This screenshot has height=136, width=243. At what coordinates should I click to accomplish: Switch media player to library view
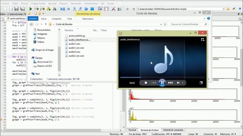[203, 39]
